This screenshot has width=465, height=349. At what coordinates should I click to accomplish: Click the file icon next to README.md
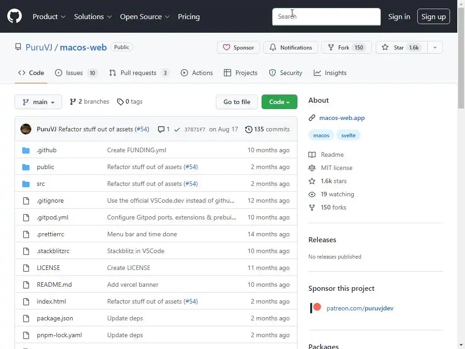pos(26,285)
